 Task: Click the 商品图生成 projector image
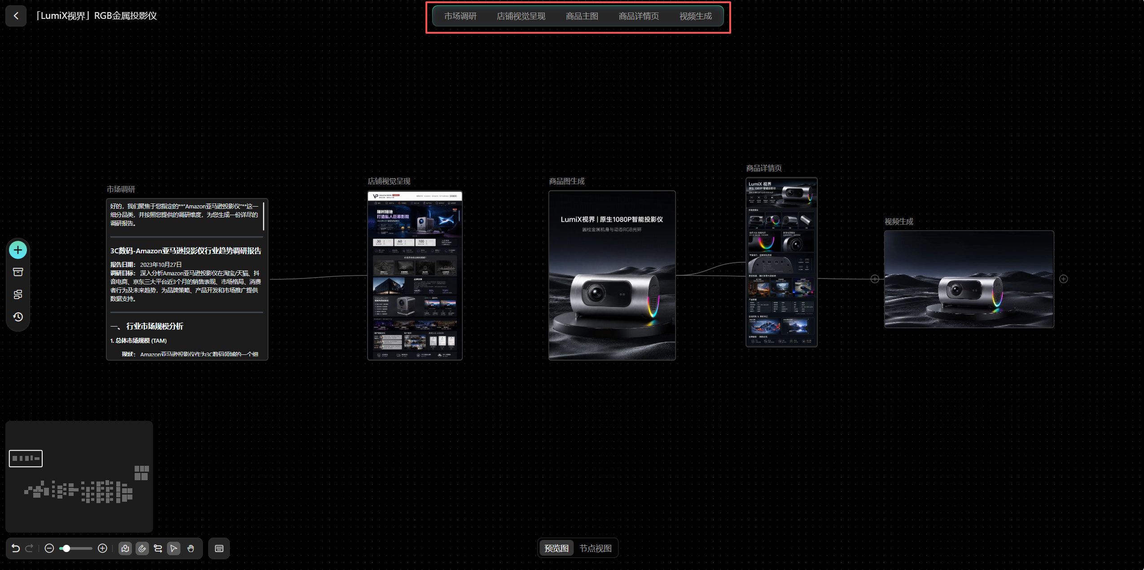[x=612, y=276]
